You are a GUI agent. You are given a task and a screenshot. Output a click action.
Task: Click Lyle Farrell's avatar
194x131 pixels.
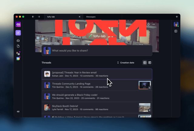[47, 107]
